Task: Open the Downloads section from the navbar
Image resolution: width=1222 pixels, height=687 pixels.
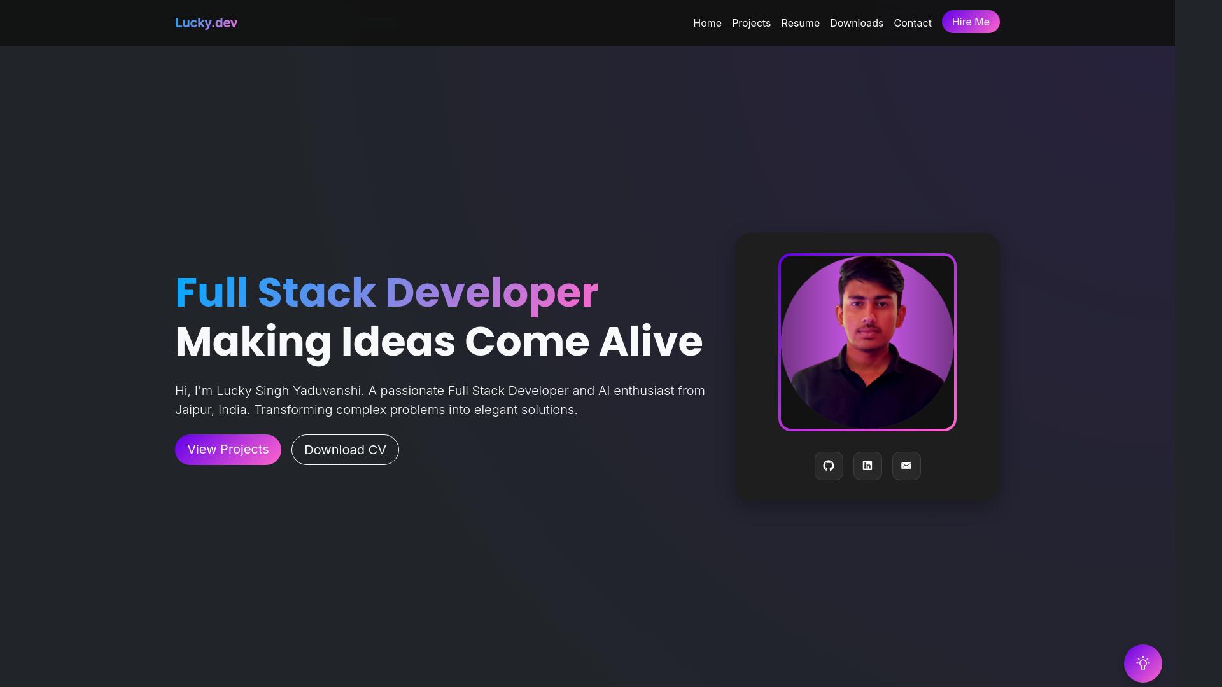Action: coord(856,23)
